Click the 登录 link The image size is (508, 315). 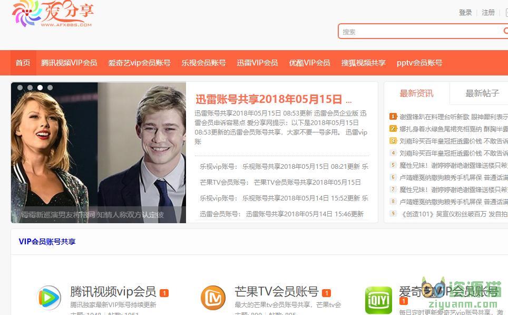pos(465,12)
